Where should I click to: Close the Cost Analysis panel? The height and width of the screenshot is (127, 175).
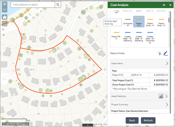click(170, 5)
